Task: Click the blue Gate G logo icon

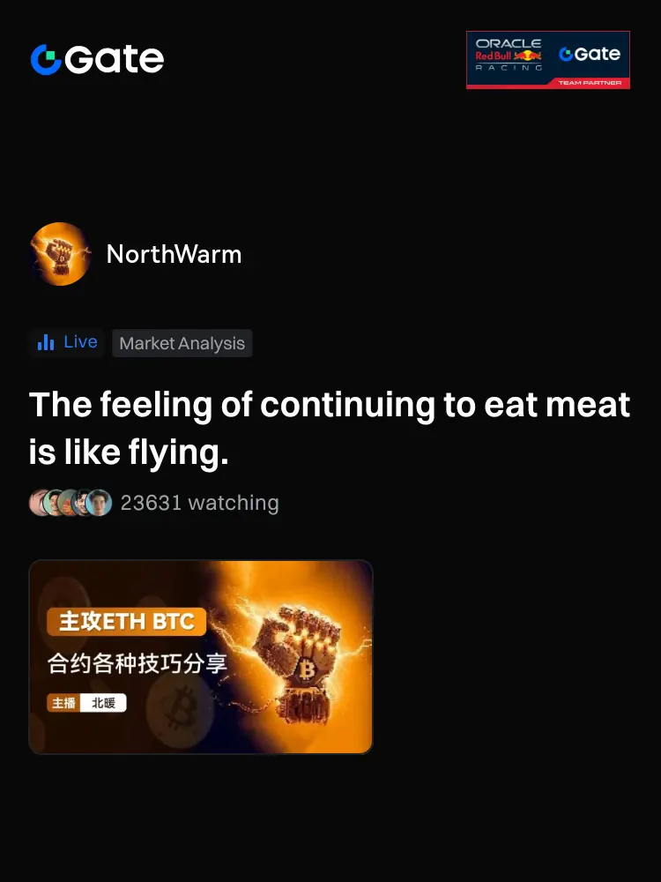Action: pyautogui.click(x=46, y=60)
